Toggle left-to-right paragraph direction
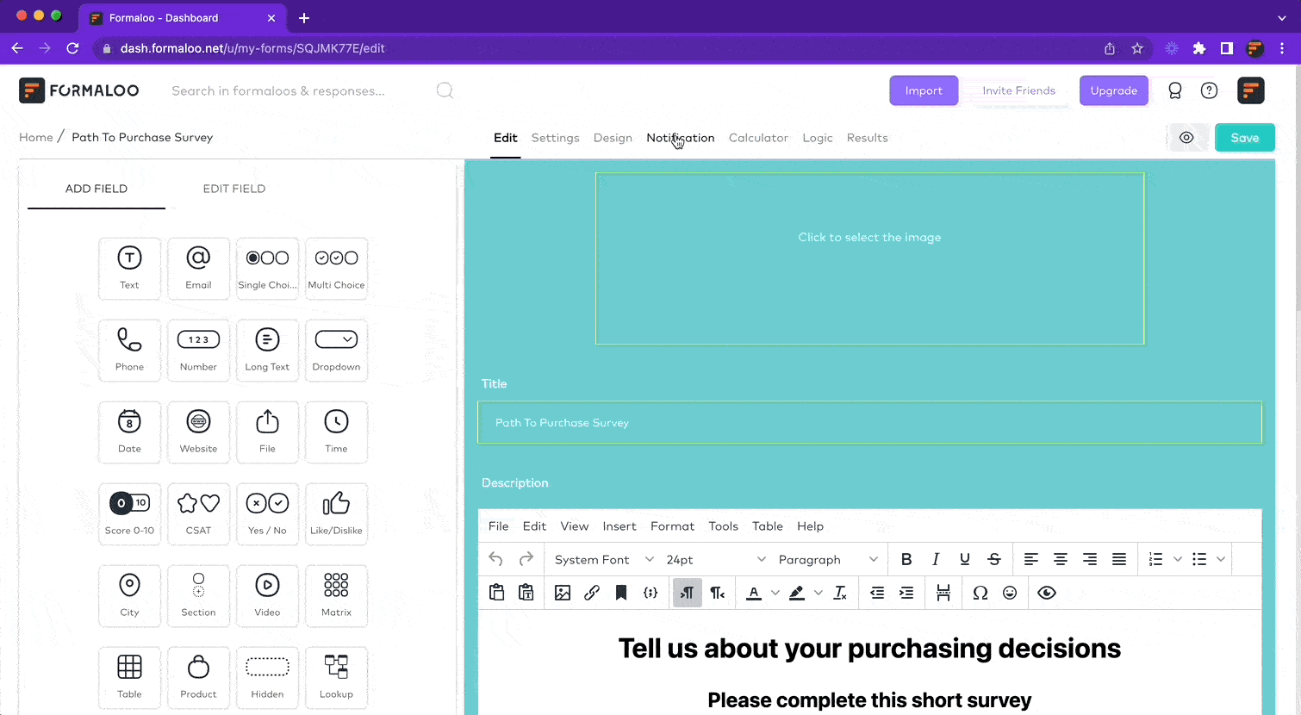 click(687, 593)
